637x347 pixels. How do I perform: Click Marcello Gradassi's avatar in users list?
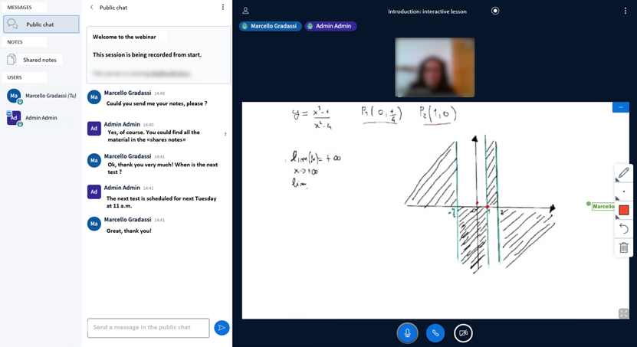point(14,96)
